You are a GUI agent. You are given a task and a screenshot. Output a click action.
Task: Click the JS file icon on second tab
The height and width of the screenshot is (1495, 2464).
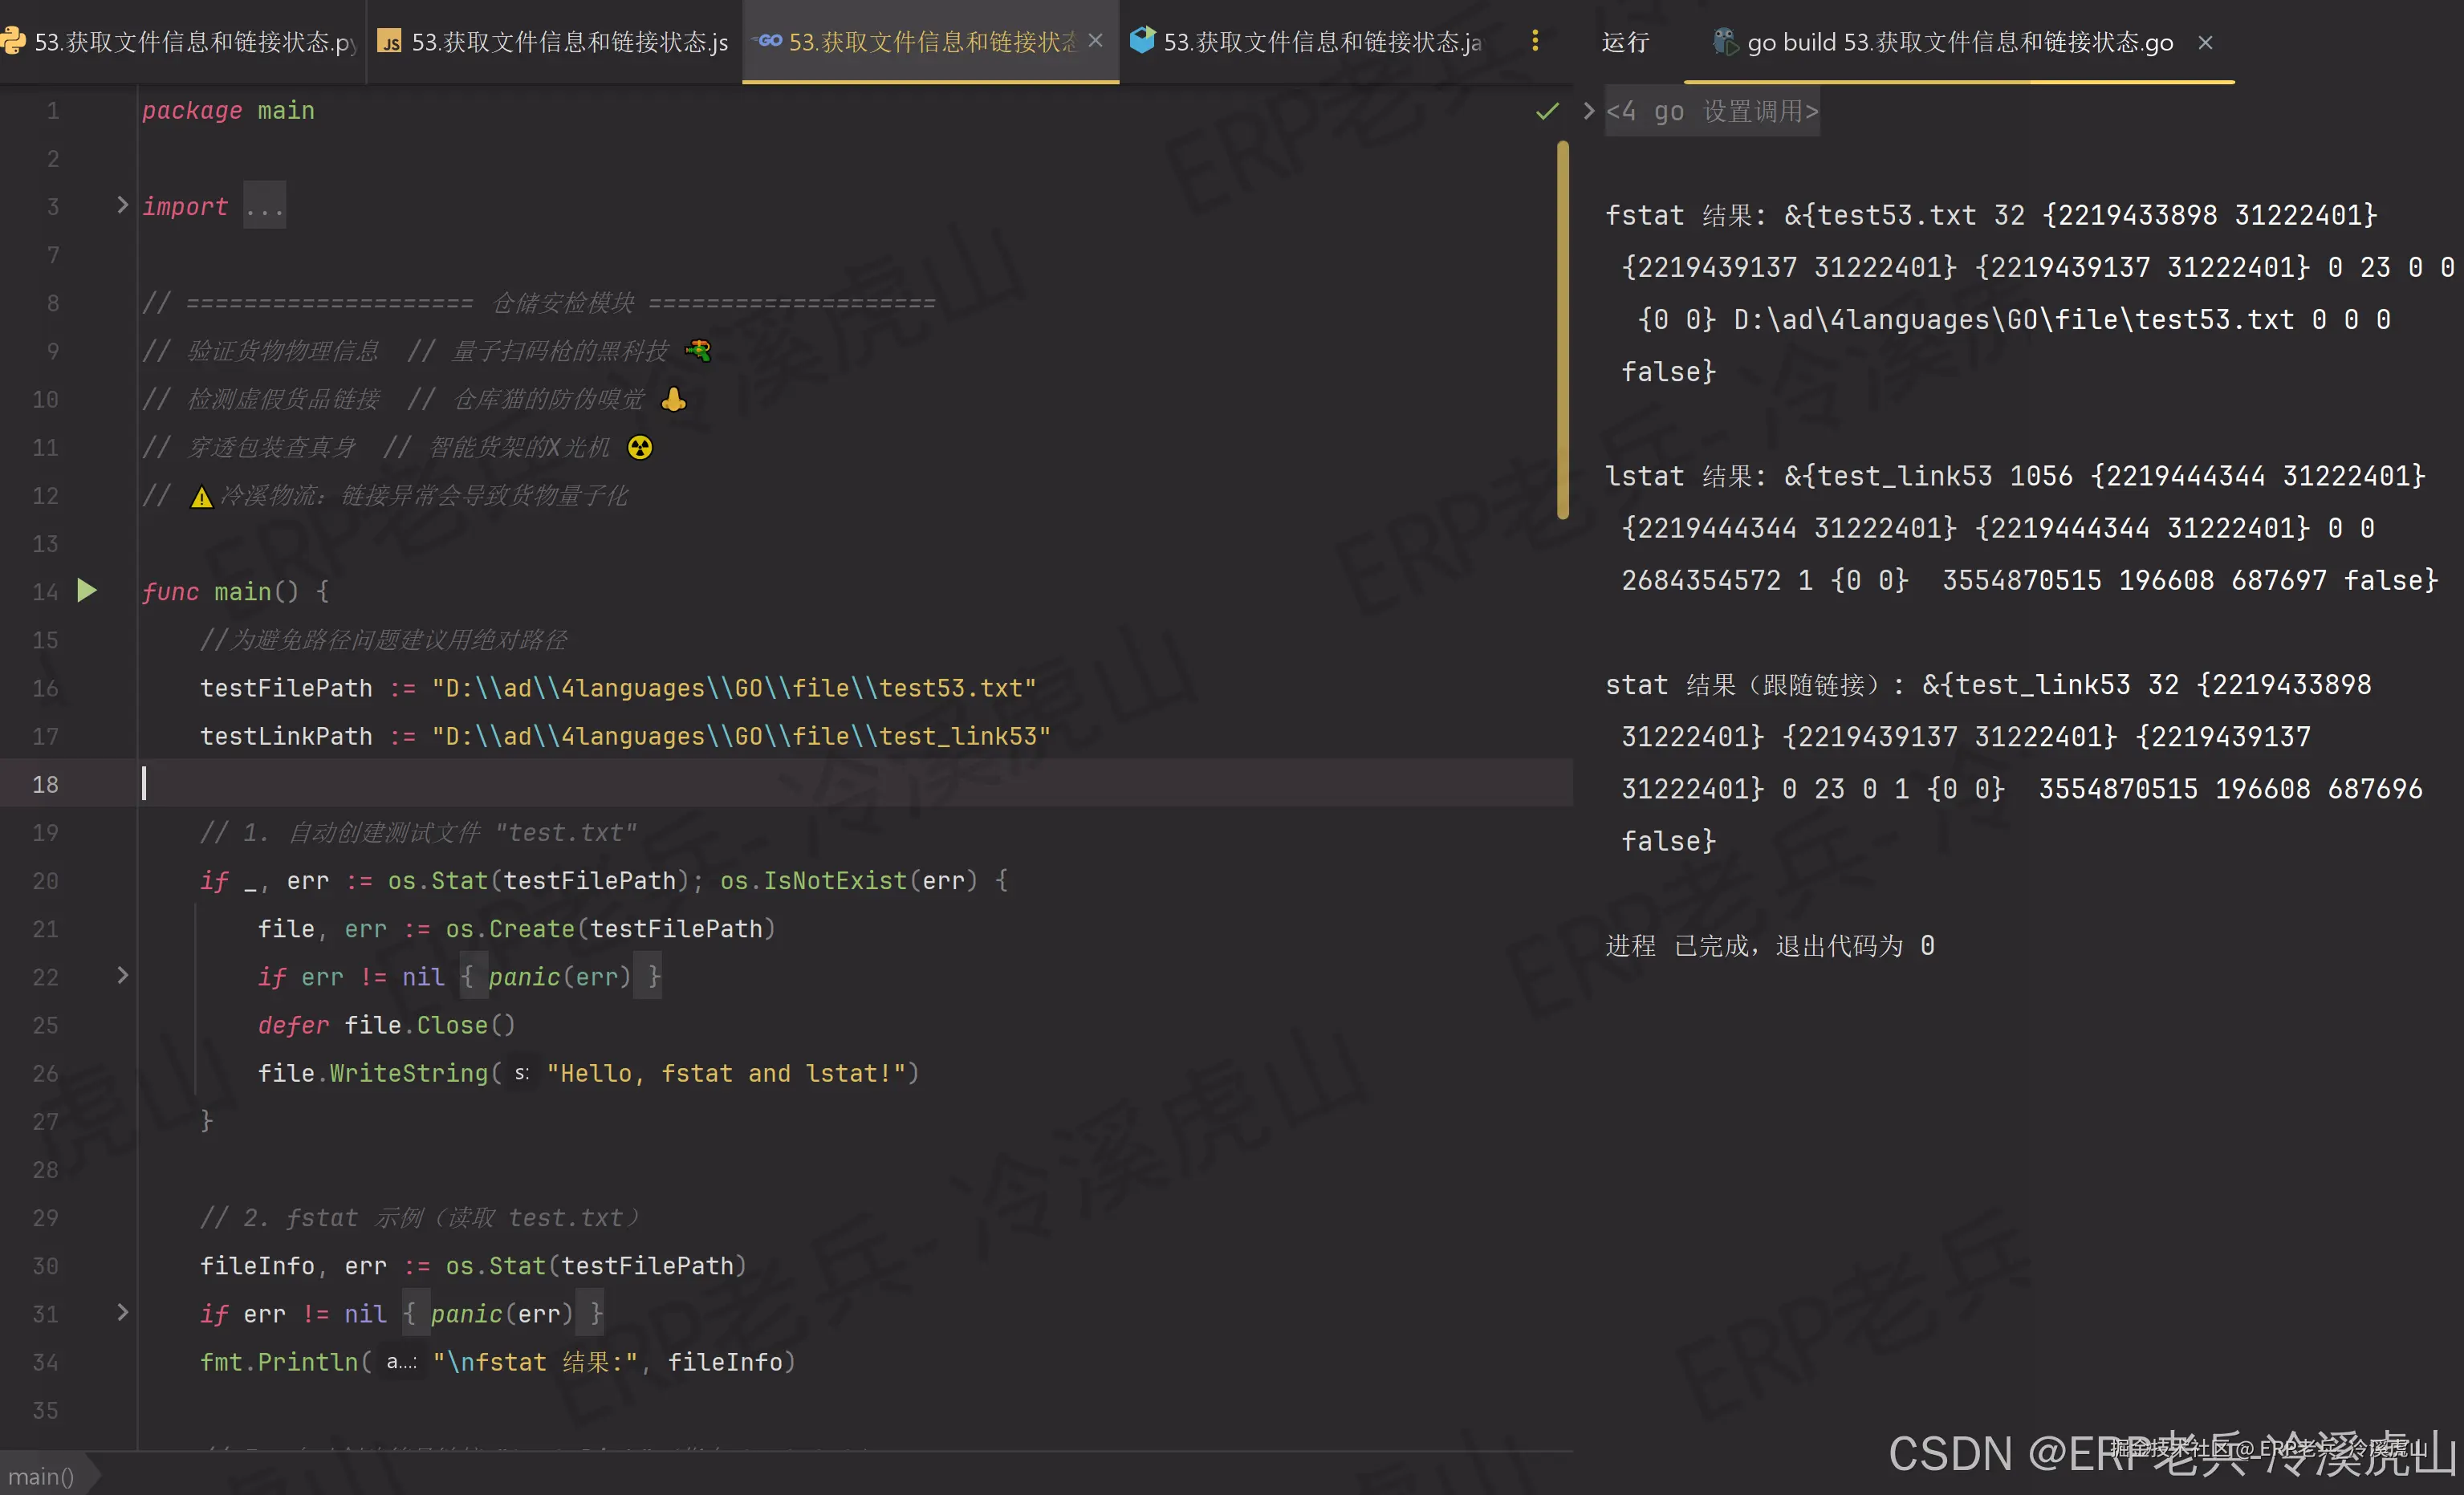tap(390, 41)
